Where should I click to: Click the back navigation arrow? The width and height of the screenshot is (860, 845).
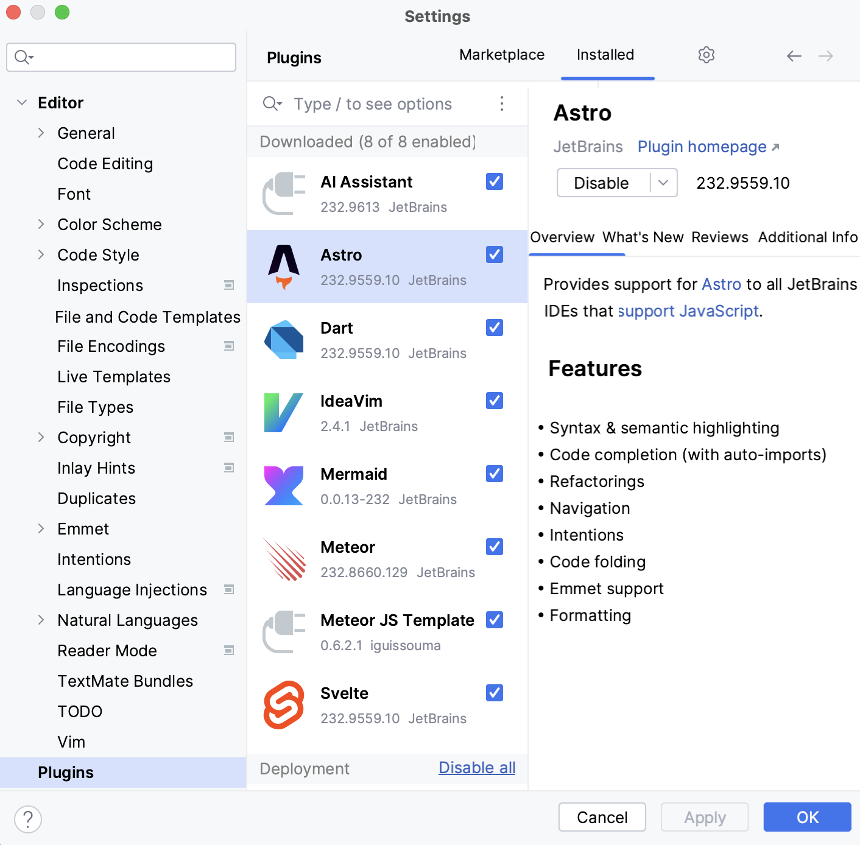[794, 56]
